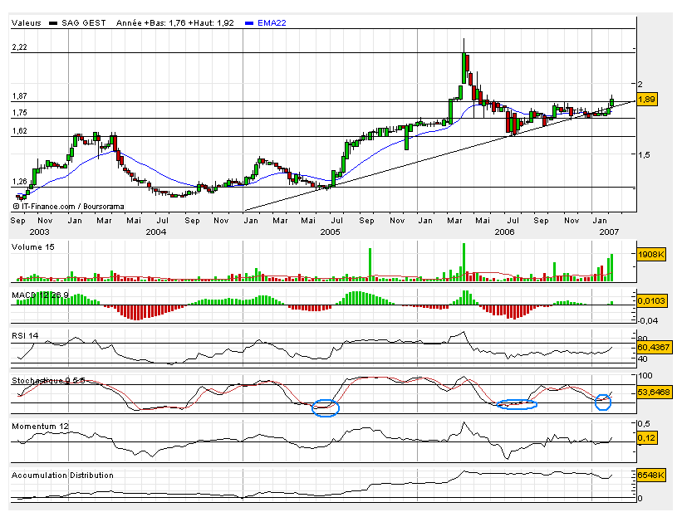Click the 1,87 horizontal level label
Viewport: 677px width, 517px height.
(19, 96)
